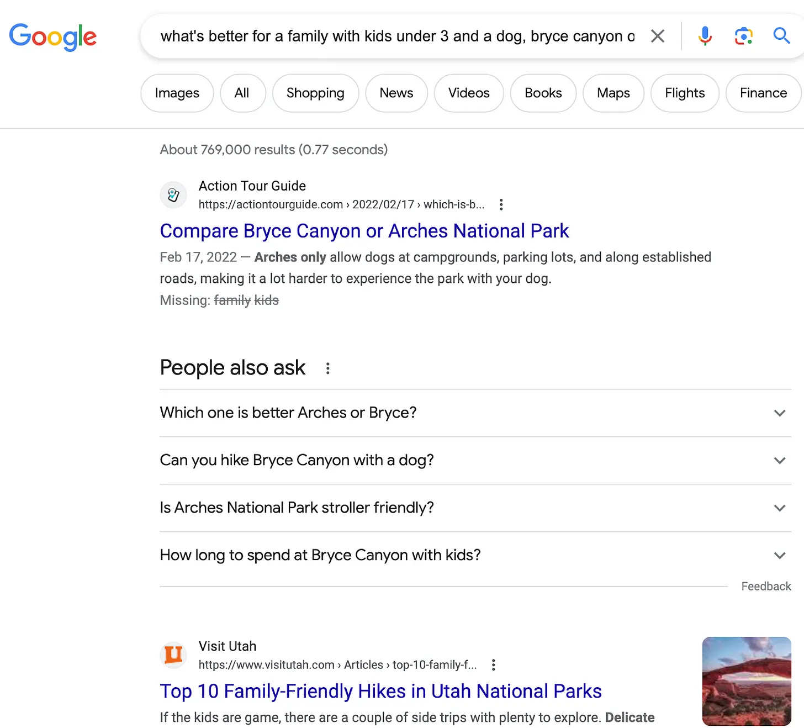Click the Google logo
Image resolution: width=804 pixels, height=728 pixels.
(x=53, y=36)
